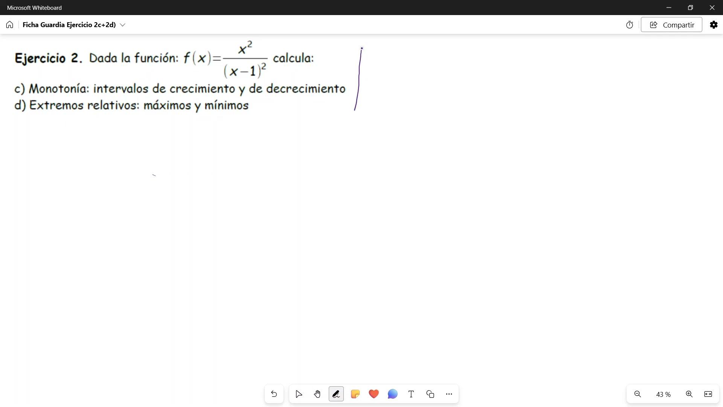This screenshot has height=407, width=723.
Task: Click the 43 % zoom level
Action: click(x=663, y=395)
